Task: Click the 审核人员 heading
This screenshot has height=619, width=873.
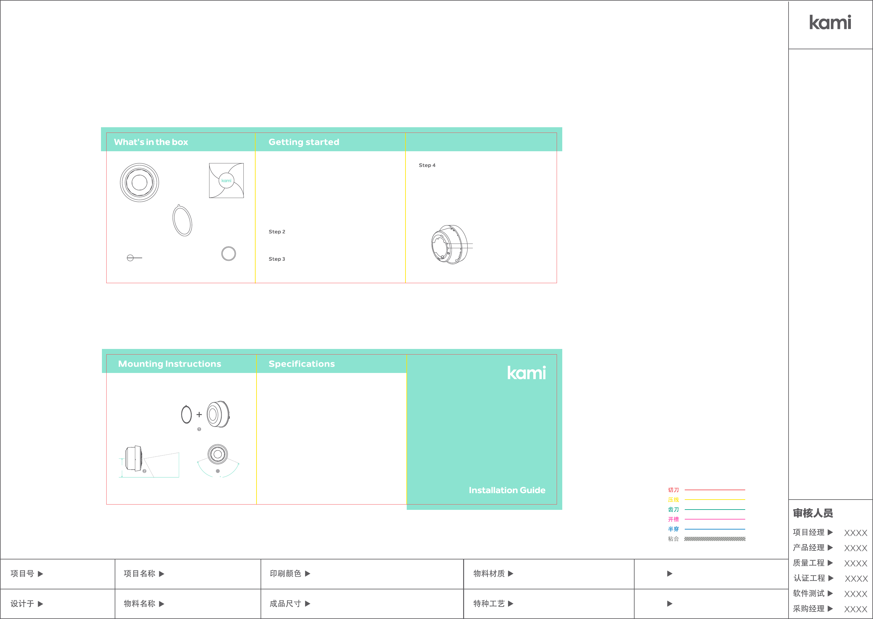Action: [813, 513]
